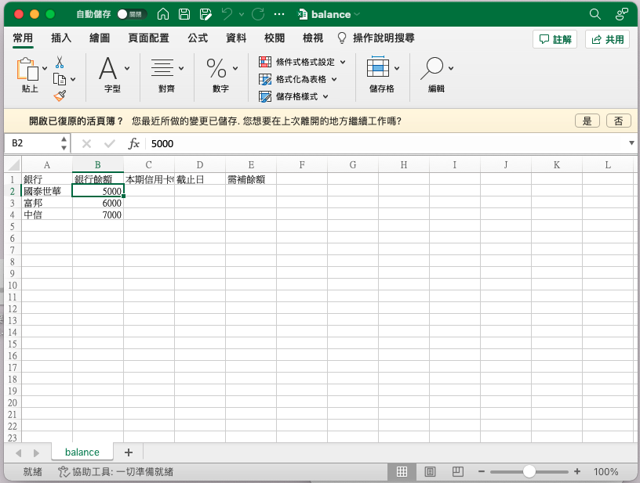The height and width of the screenshot is (483, 640).
Task: Toggle Page Break Preview view
Action: [x=458, y=472]
